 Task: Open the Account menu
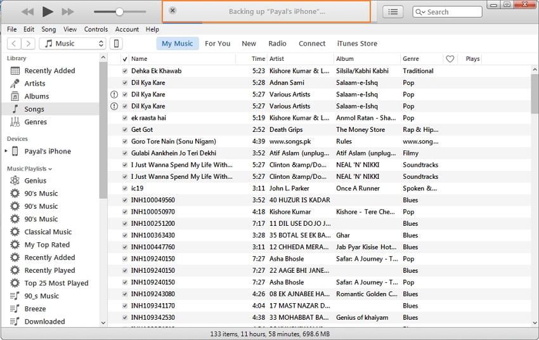[x=127, y=29]
